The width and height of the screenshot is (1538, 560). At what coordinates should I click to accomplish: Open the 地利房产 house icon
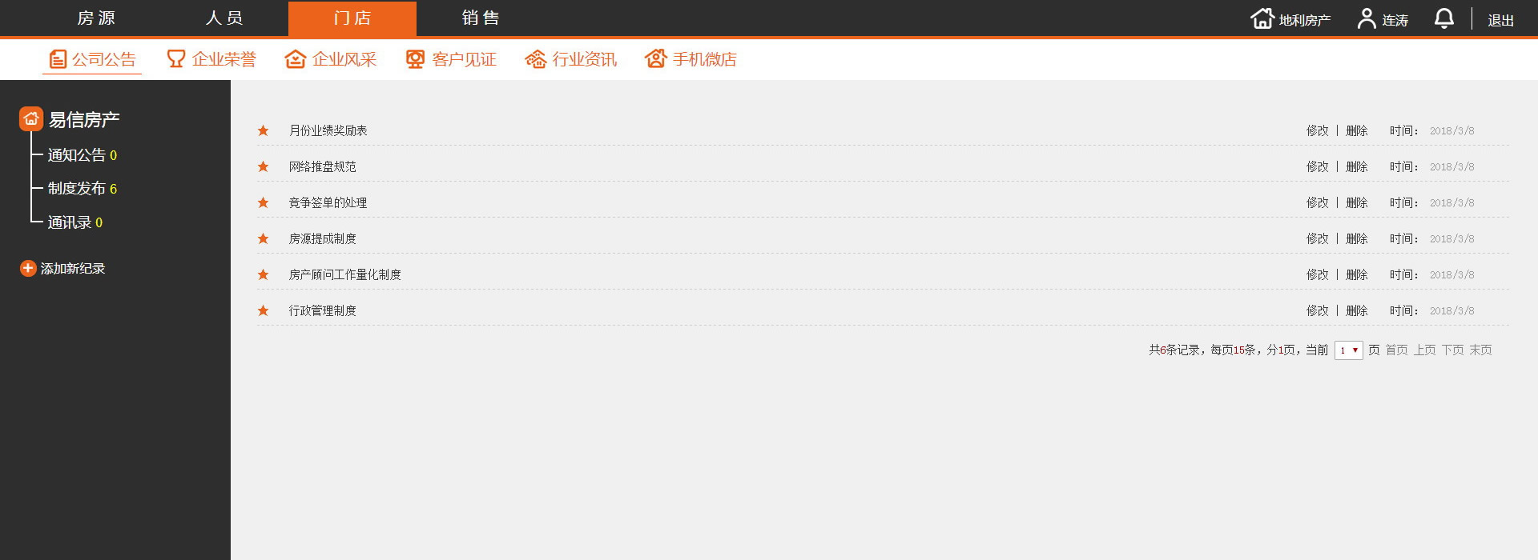pos(1262,18)
